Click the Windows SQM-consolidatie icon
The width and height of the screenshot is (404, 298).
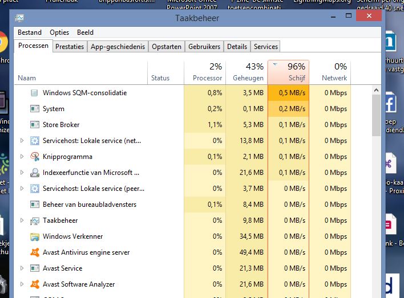pyautogui.click(x=34, y=93)
